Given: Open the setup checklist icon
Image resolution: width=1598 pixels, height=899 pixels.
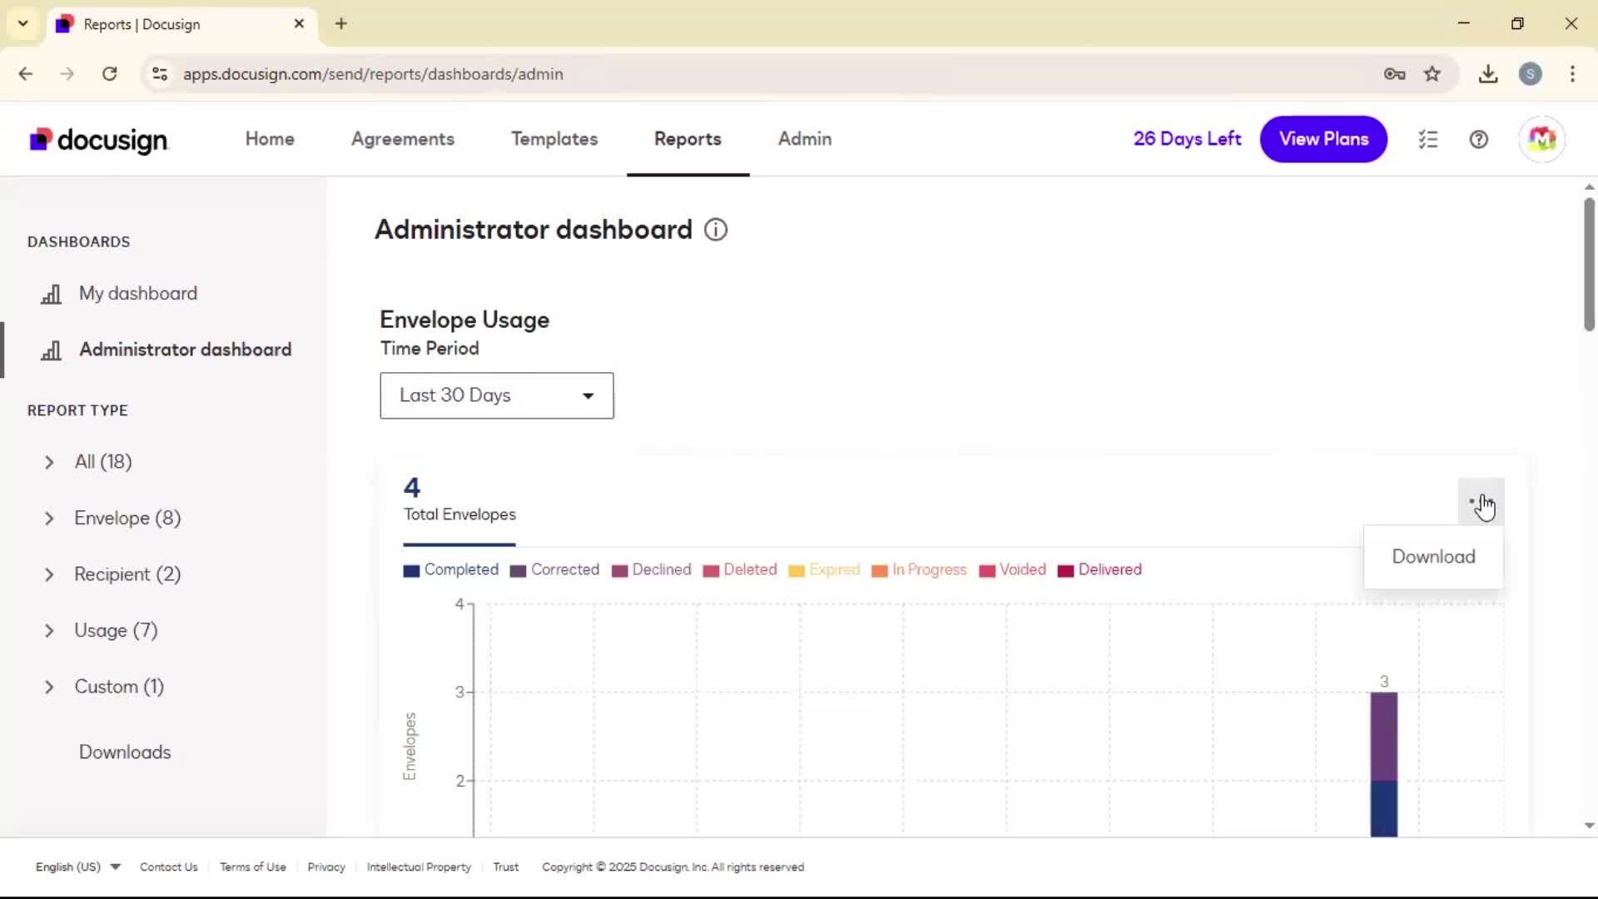Looking at the screenshot, I should (x=1428, y=140).
